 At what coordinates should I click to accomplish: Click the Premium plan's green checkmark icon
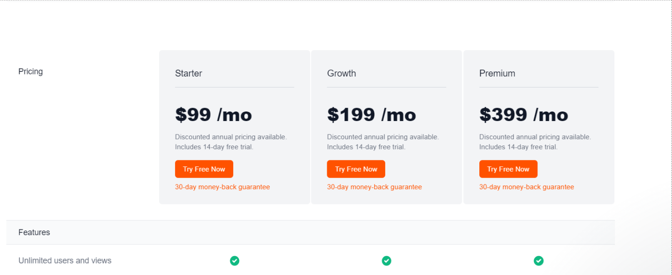(538, 260)
